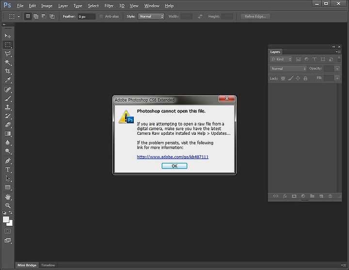Select the Move tool

pos(8,35)
